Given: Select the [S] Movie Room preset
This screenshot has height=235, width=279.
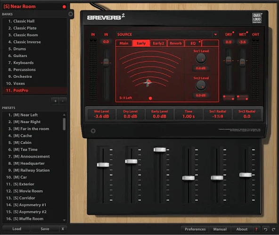Looking at the screenshot, I should click(x=33, y=191).
